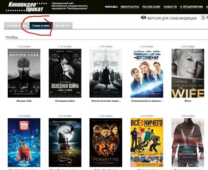This screenshot has height=170, width=208.
Task: Open the РАСПИСАНИЕ menu item
Action: (151, 7)
